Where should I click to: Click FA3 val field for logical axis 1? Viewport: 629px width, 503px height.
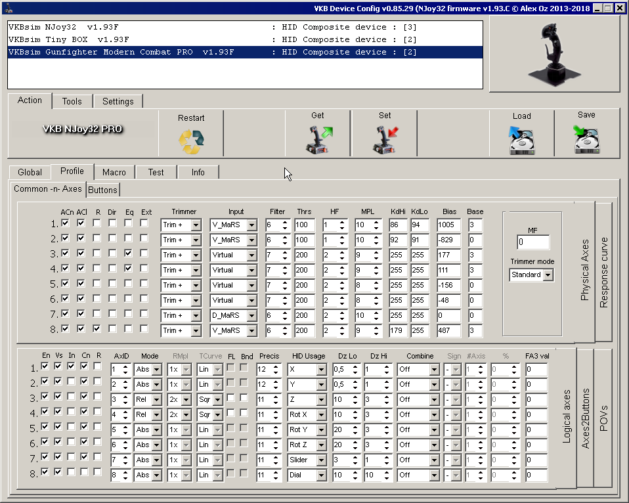[536, 370]
